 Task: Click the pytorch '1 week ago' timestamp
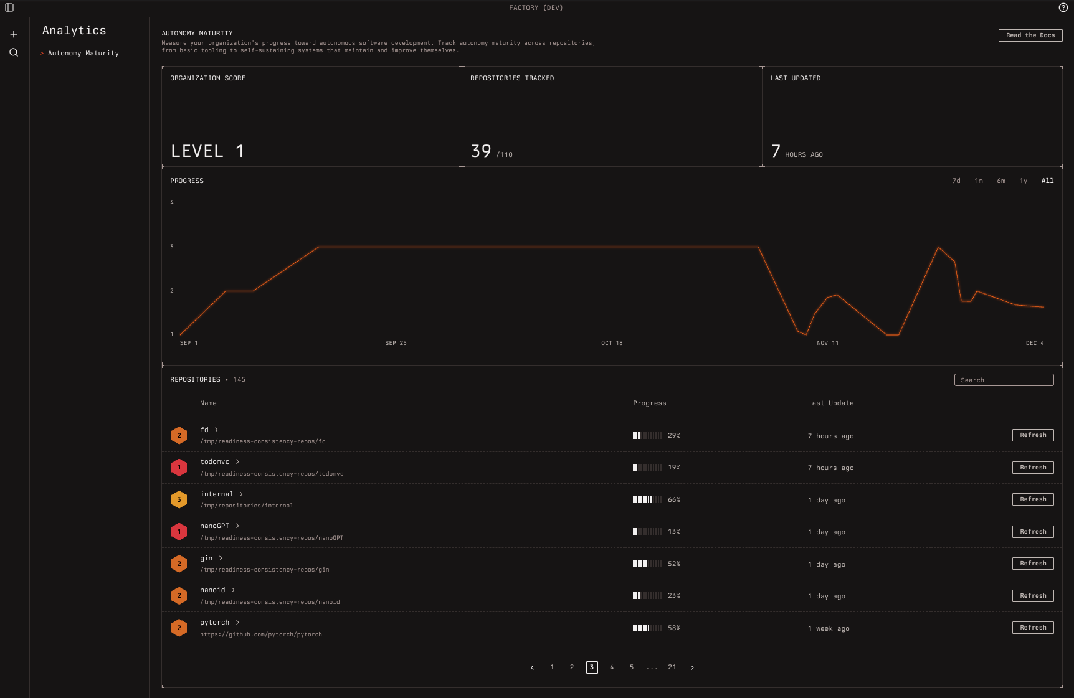coord(829,629)
